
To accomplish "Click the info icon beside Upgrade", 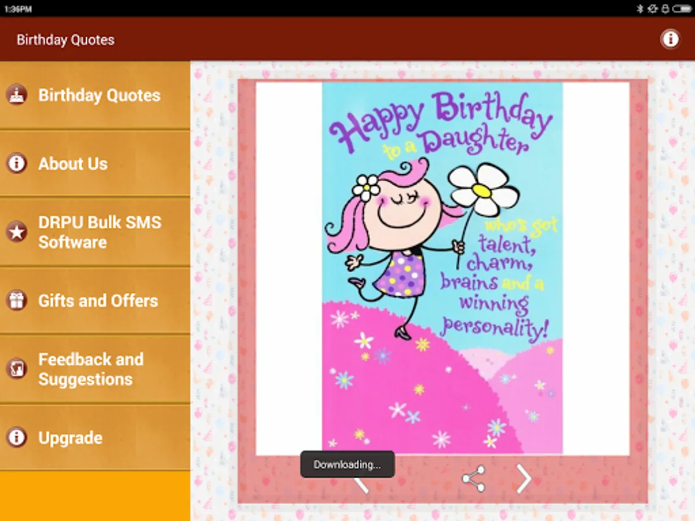I will 17,437.
